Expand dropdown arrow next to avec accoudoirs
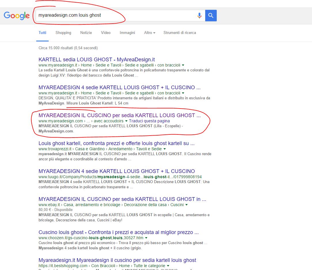312x270 pixels. coord(126,121)
